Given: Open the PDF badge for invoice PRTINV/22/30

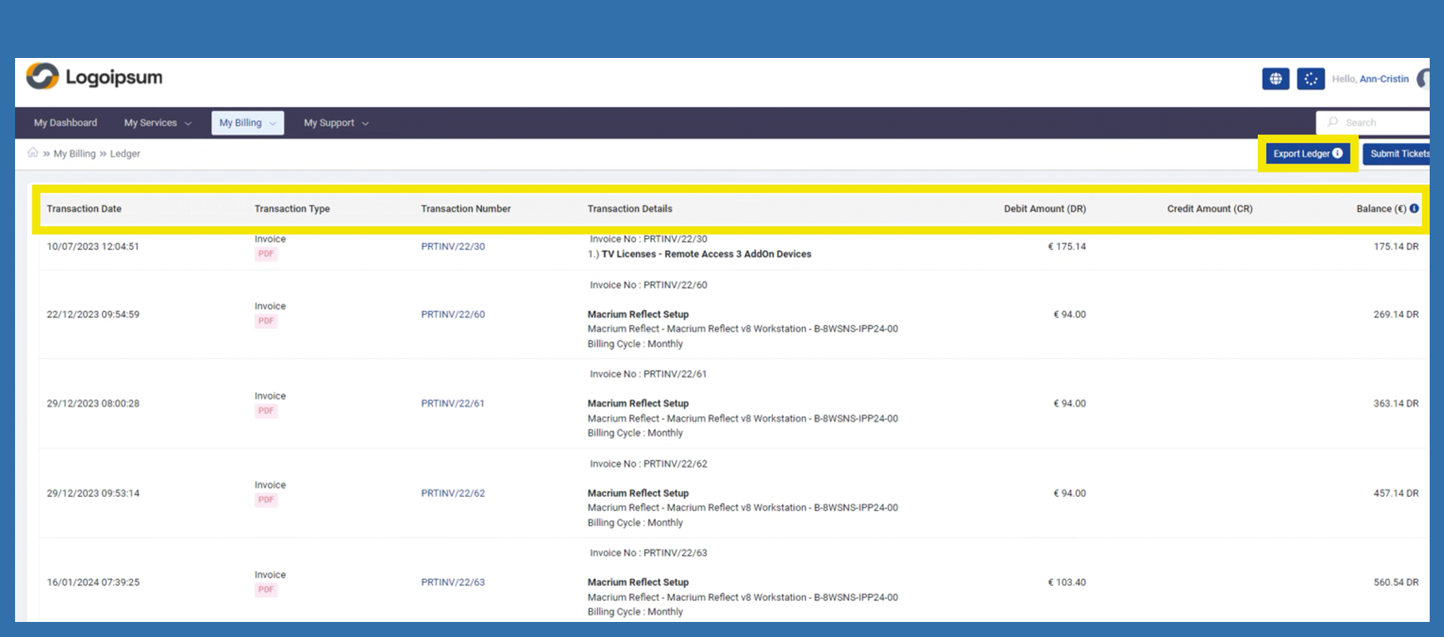Looking at the screenshot, I should point(266,254).
